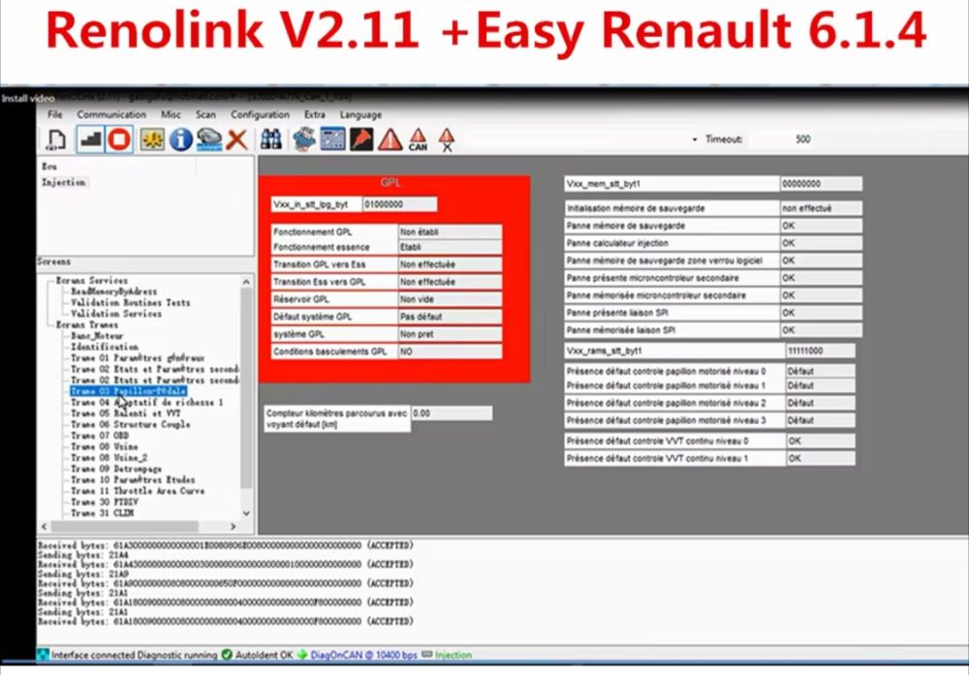
Task: Select Trame 06 Structure Couple
Action: (131, 424)
